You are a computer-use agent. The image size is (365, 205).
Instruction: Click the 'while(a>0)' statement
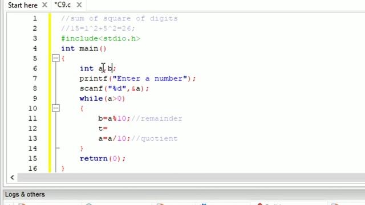tap(103, 99)
